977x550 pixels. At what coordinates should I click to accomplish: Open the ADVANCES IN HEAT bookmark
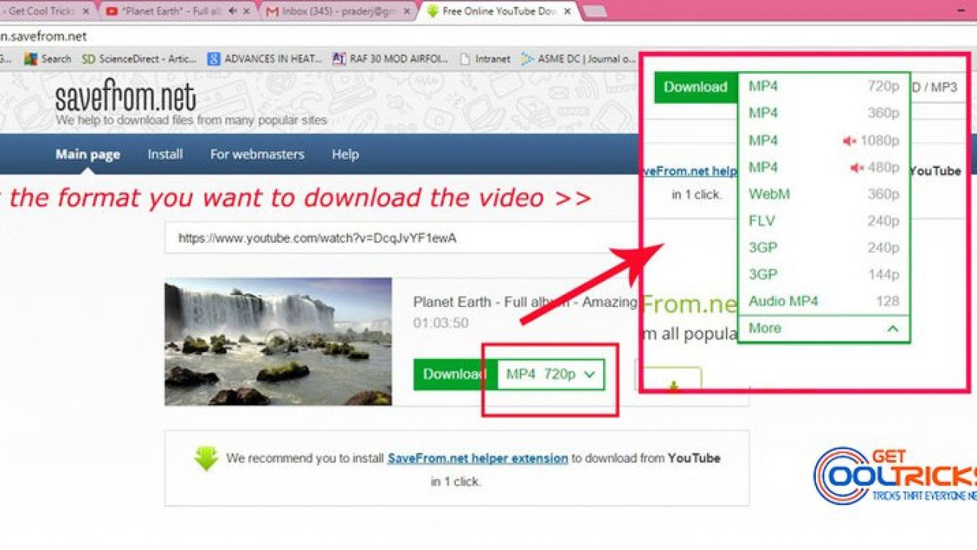[x=266, y=59]
